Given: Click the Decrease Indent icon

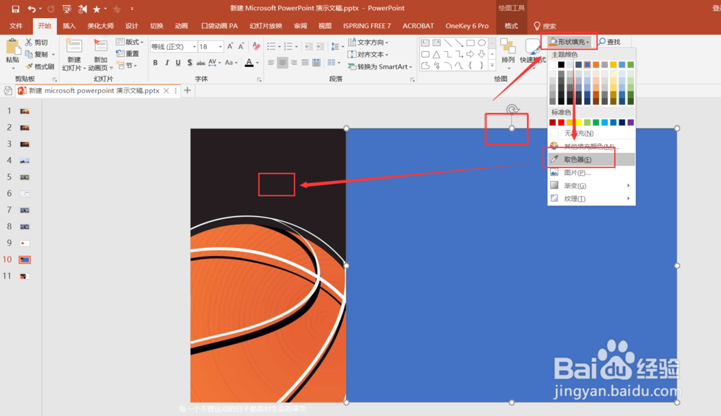Looking at the screenshot, I should pos(309,46).
